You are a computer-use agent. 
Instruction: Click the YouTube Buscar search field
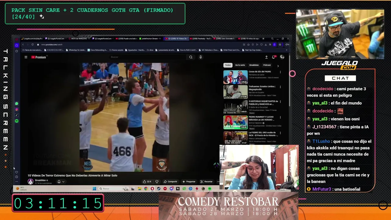click(148, 57)
